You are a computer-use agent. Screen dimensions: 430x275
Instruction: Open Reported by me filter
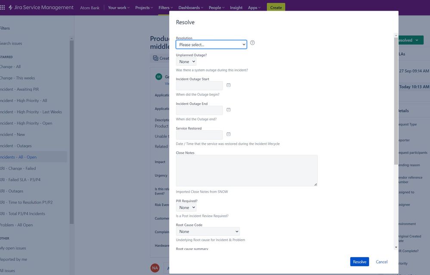tap(14, 260)
